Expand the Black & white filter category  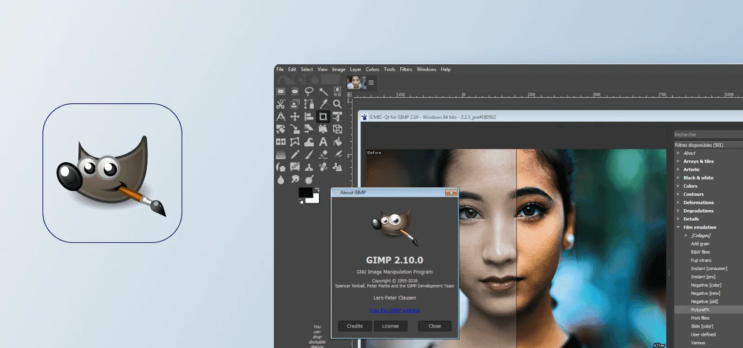[678, 178]
